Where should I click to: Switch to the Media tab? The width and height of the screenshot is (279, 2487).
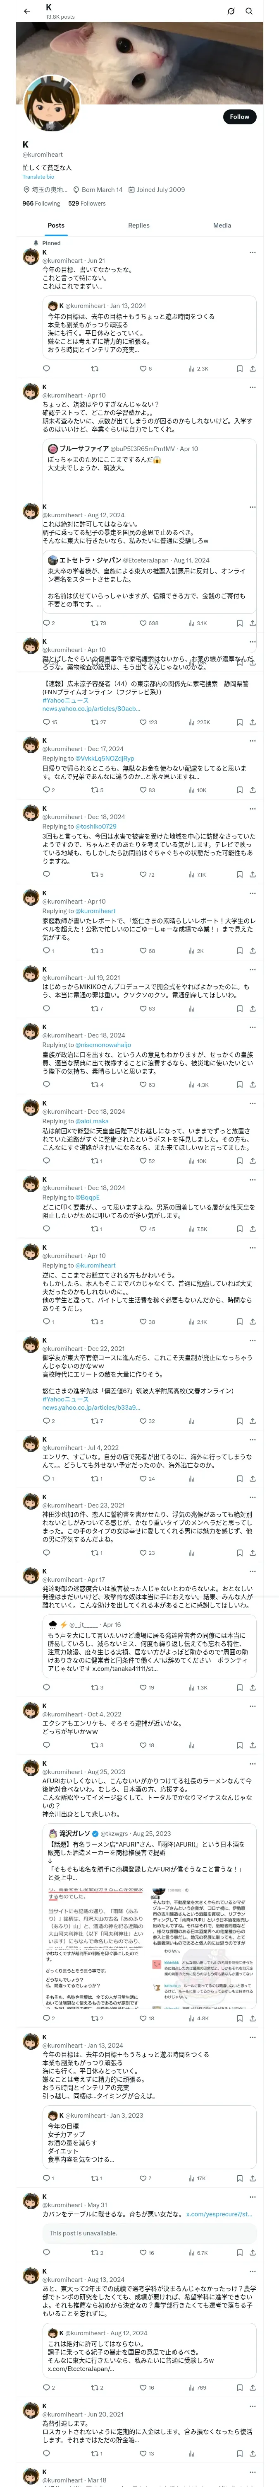[221, 225]
